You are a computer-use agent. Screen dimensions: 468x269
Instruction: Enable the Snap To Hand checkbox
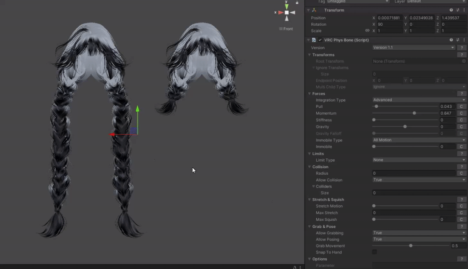click(374, 252)
